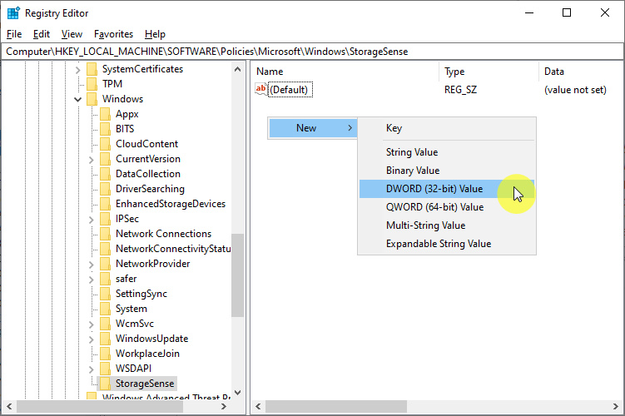Click the Type column header

point(454,72)
